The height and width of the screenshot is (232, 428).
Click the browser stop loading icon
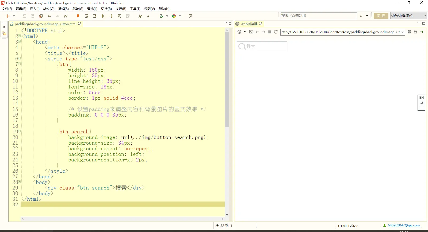[270, 32]
